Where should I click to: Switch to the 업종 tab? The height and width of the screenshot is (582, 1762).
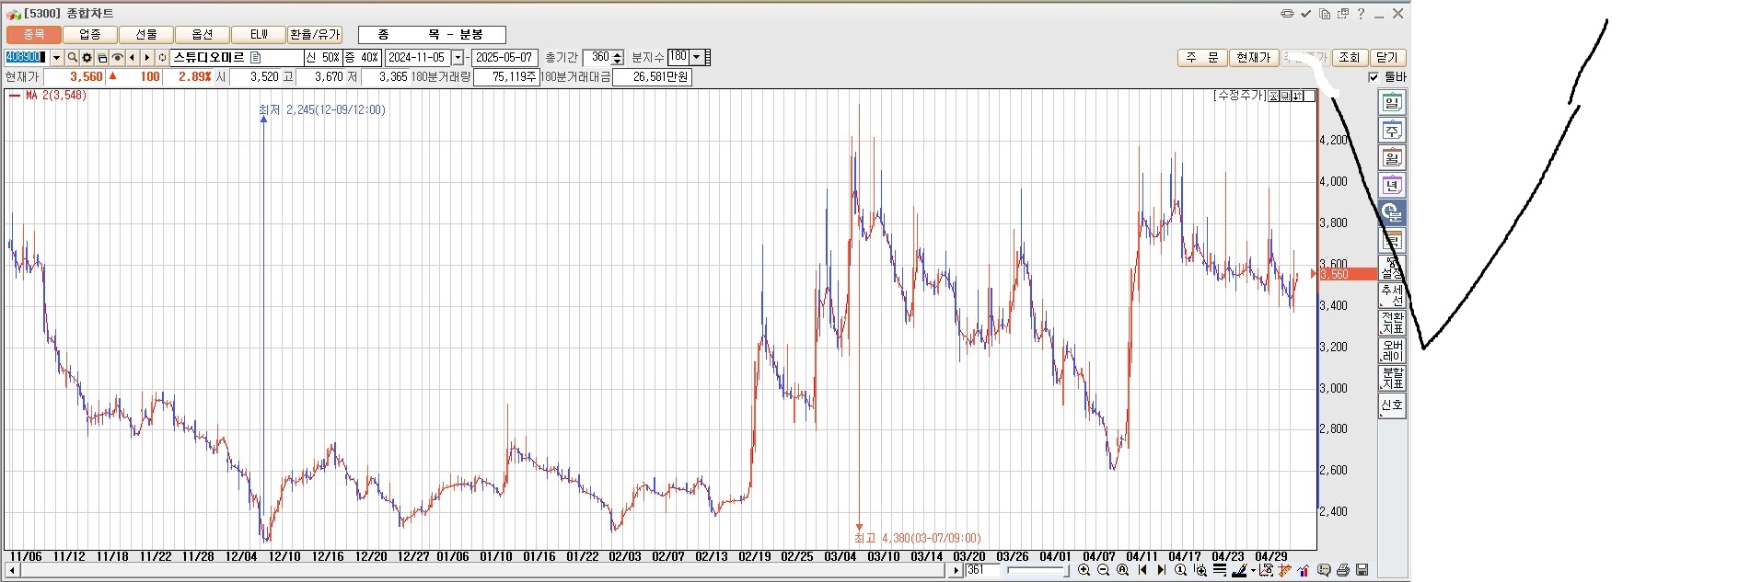pos(90,35)
